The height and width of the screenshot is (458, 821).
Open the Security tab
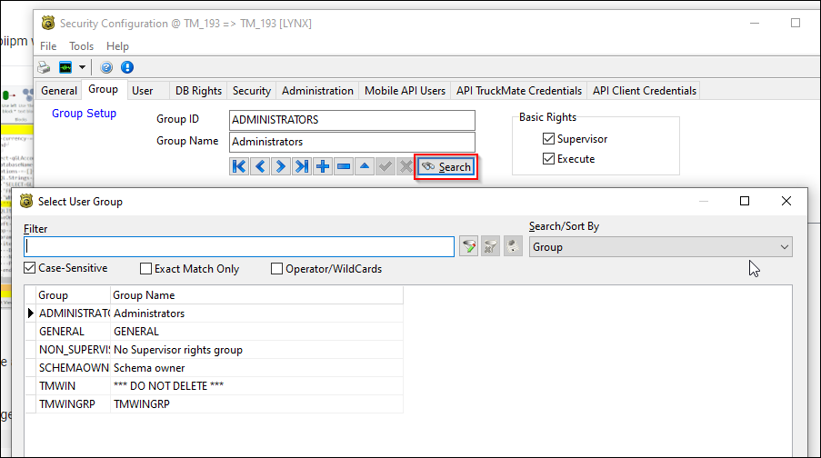(251, 91)
